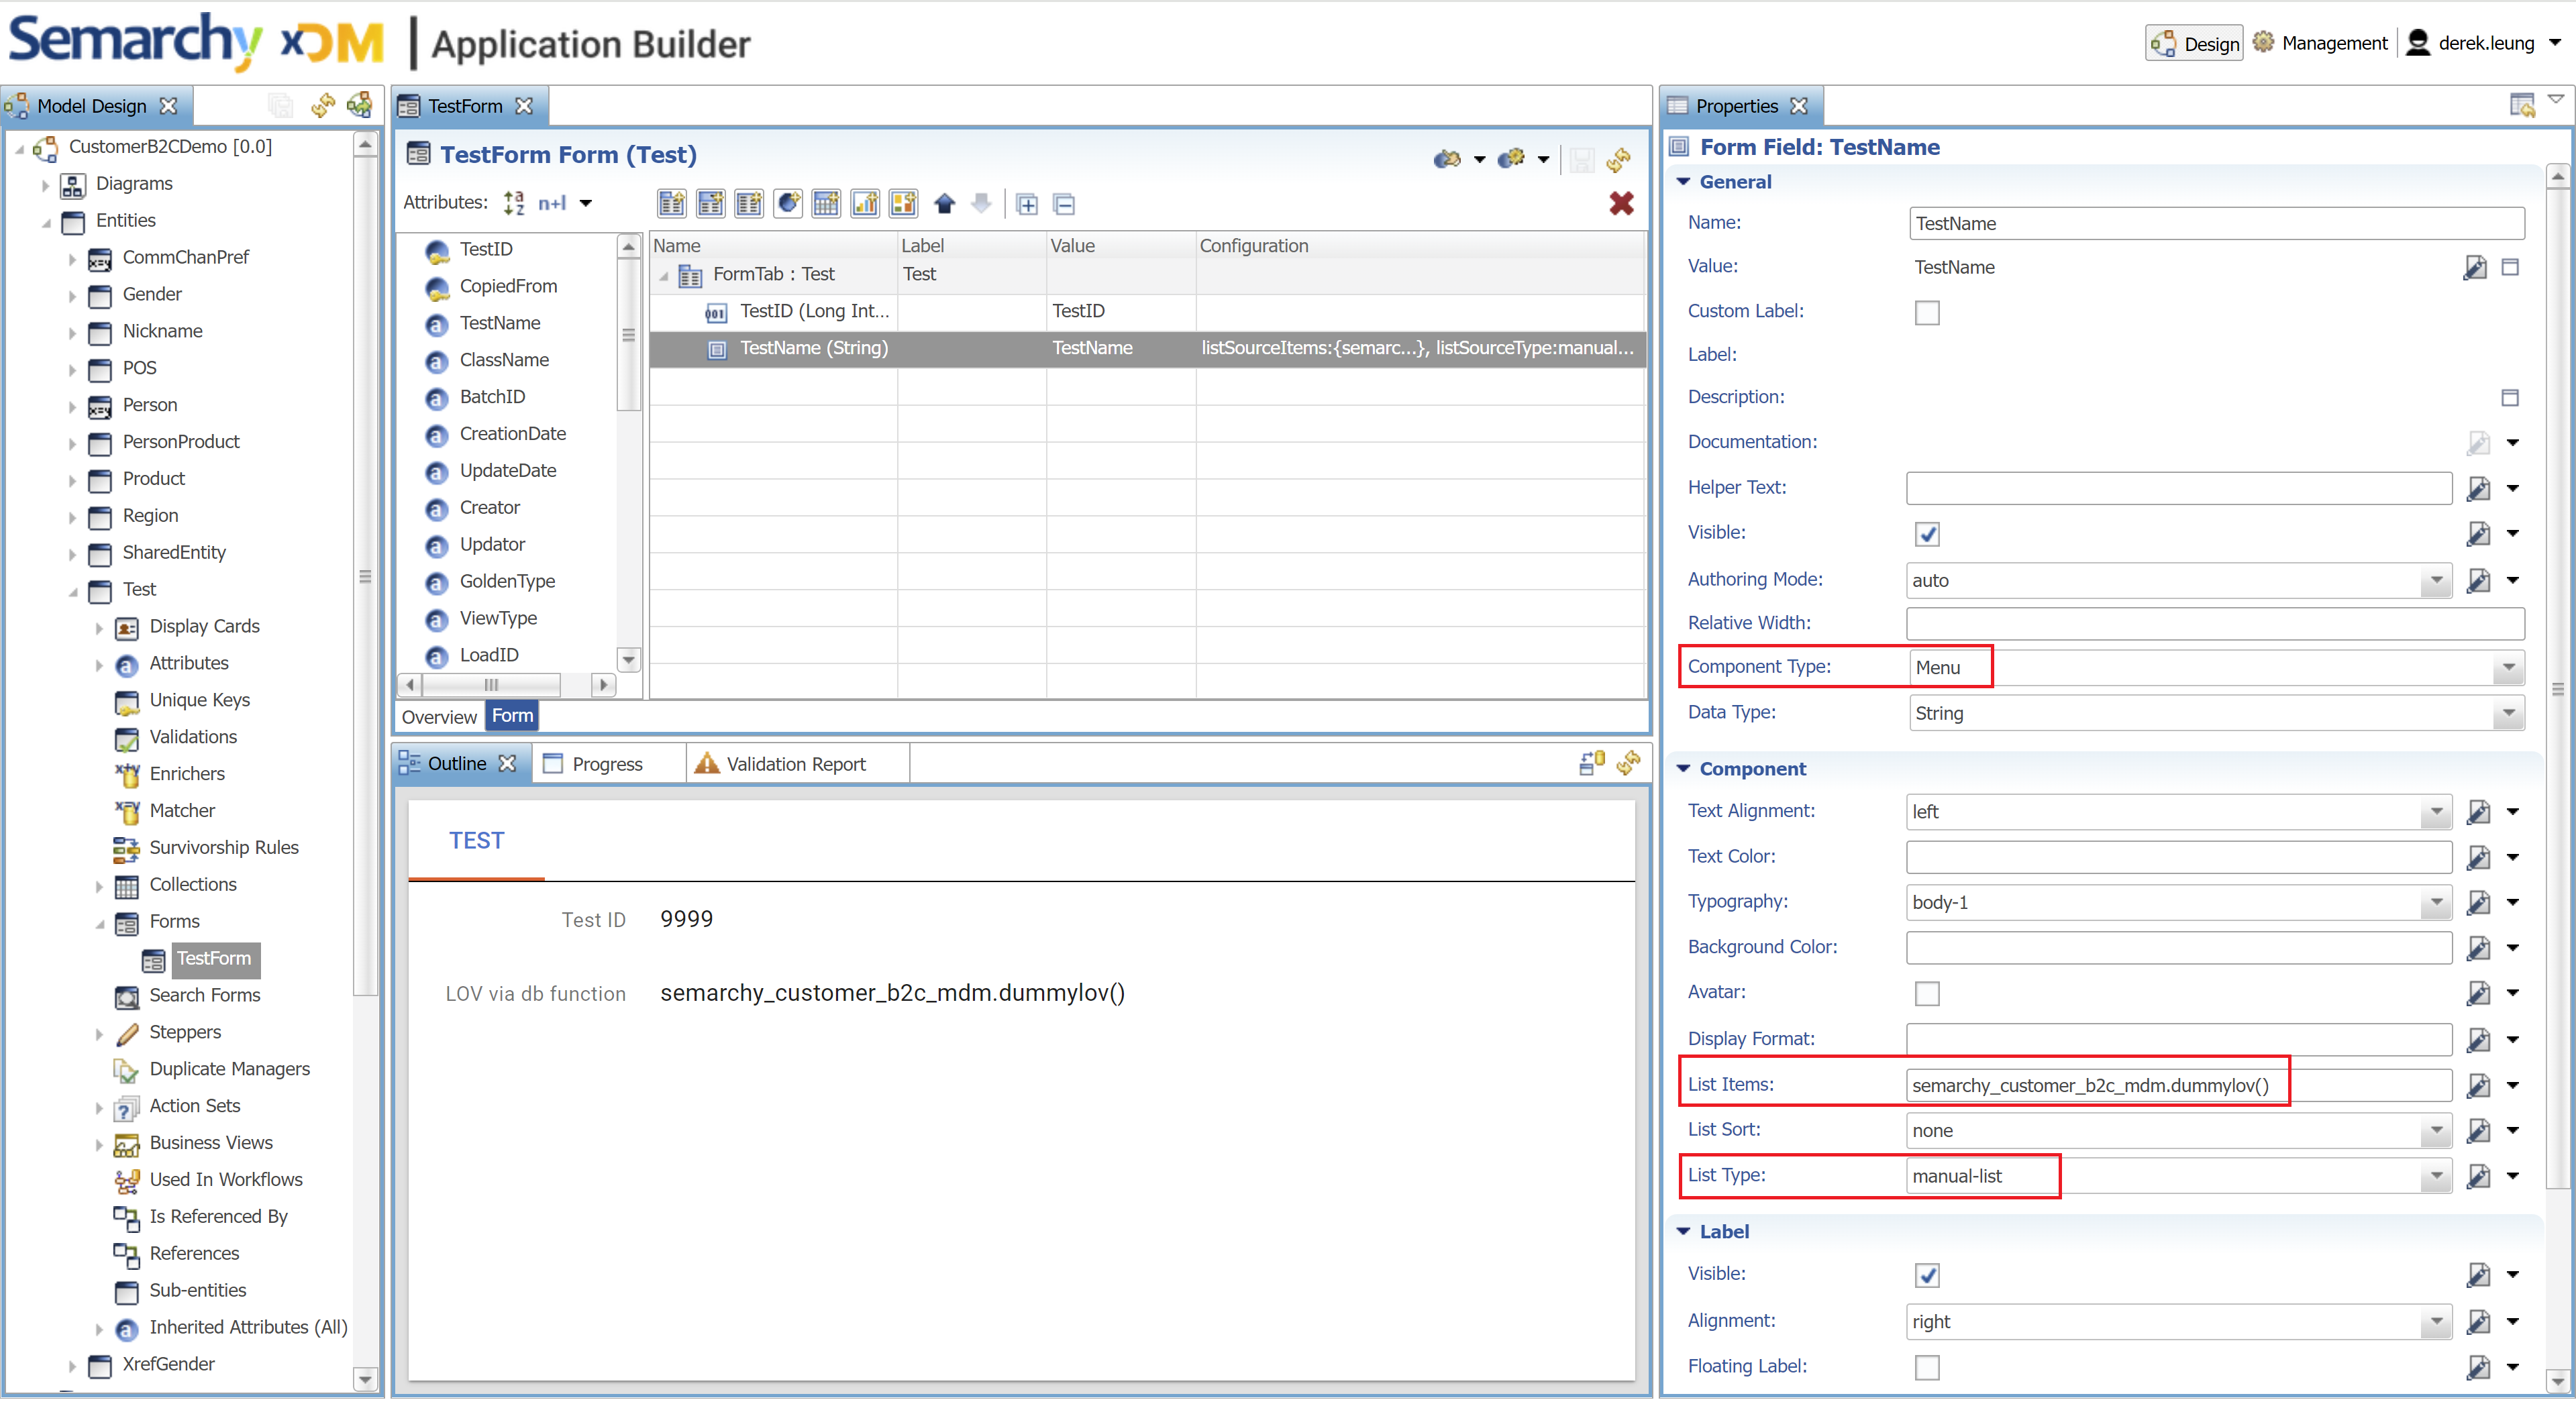Expand the Collections tree node
The image size is (2576, 1404).
pos(99,886)
